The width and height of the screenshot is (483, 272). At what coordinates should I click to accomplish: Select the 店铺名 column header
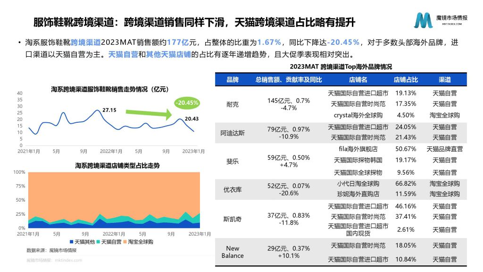358,80
